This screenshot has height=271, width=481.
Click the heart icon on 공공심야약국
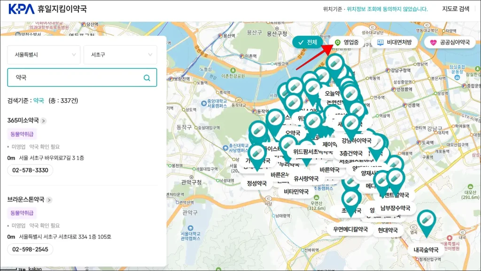click(433, 43)
